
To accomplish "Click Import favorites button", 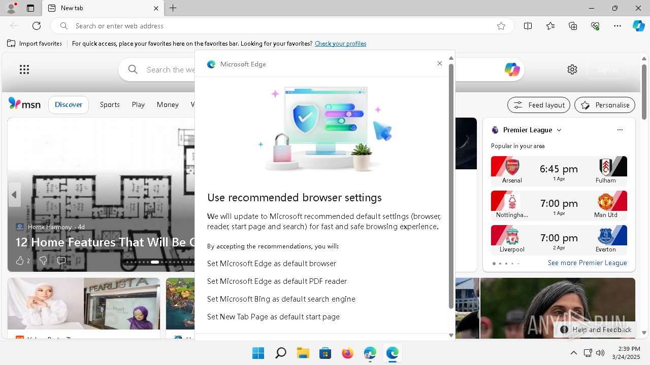I will pos(35,44).
